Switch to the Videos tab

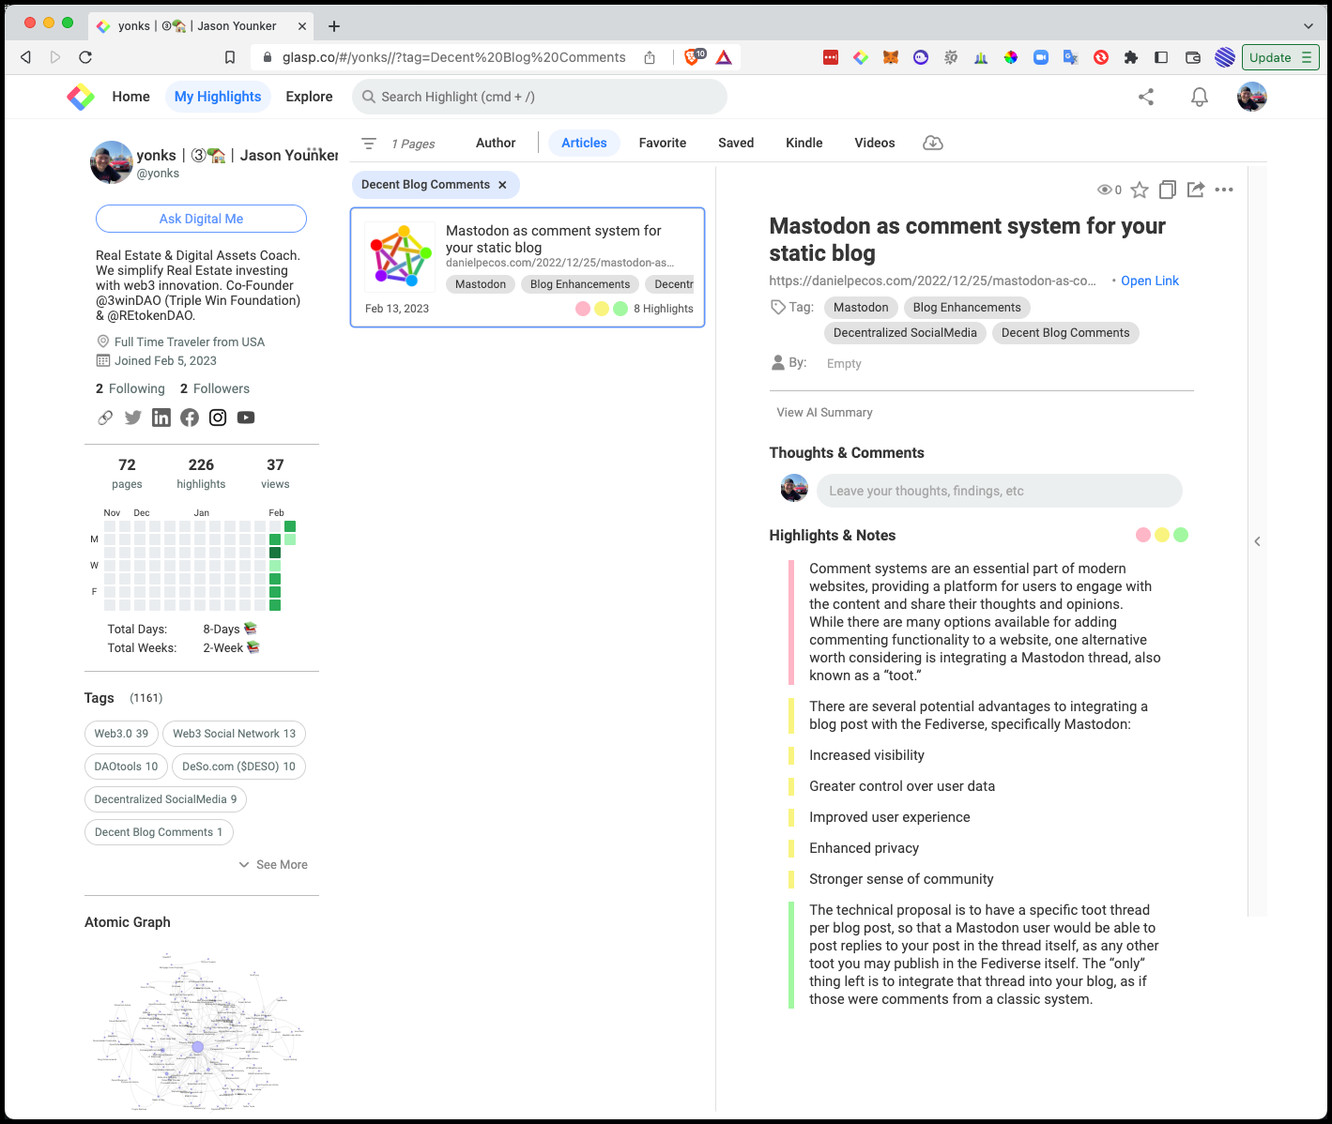click(x=874, y=144)
